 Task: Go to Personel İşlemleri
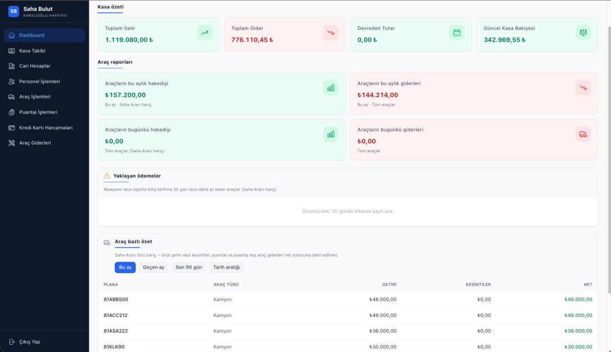click(x=39, y=81)
